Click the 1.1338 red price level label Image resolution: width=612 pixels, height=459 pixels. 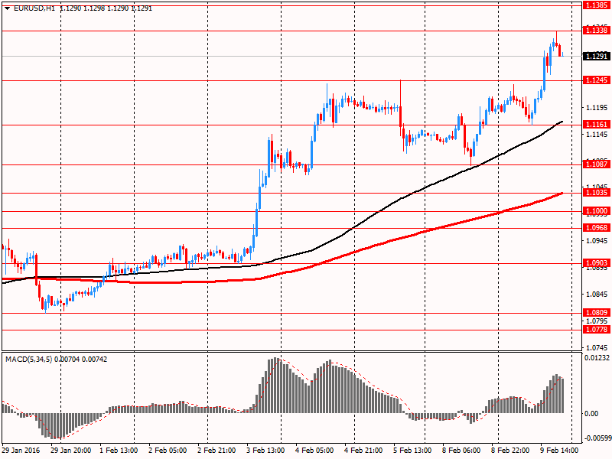click(x=597, y=31)
